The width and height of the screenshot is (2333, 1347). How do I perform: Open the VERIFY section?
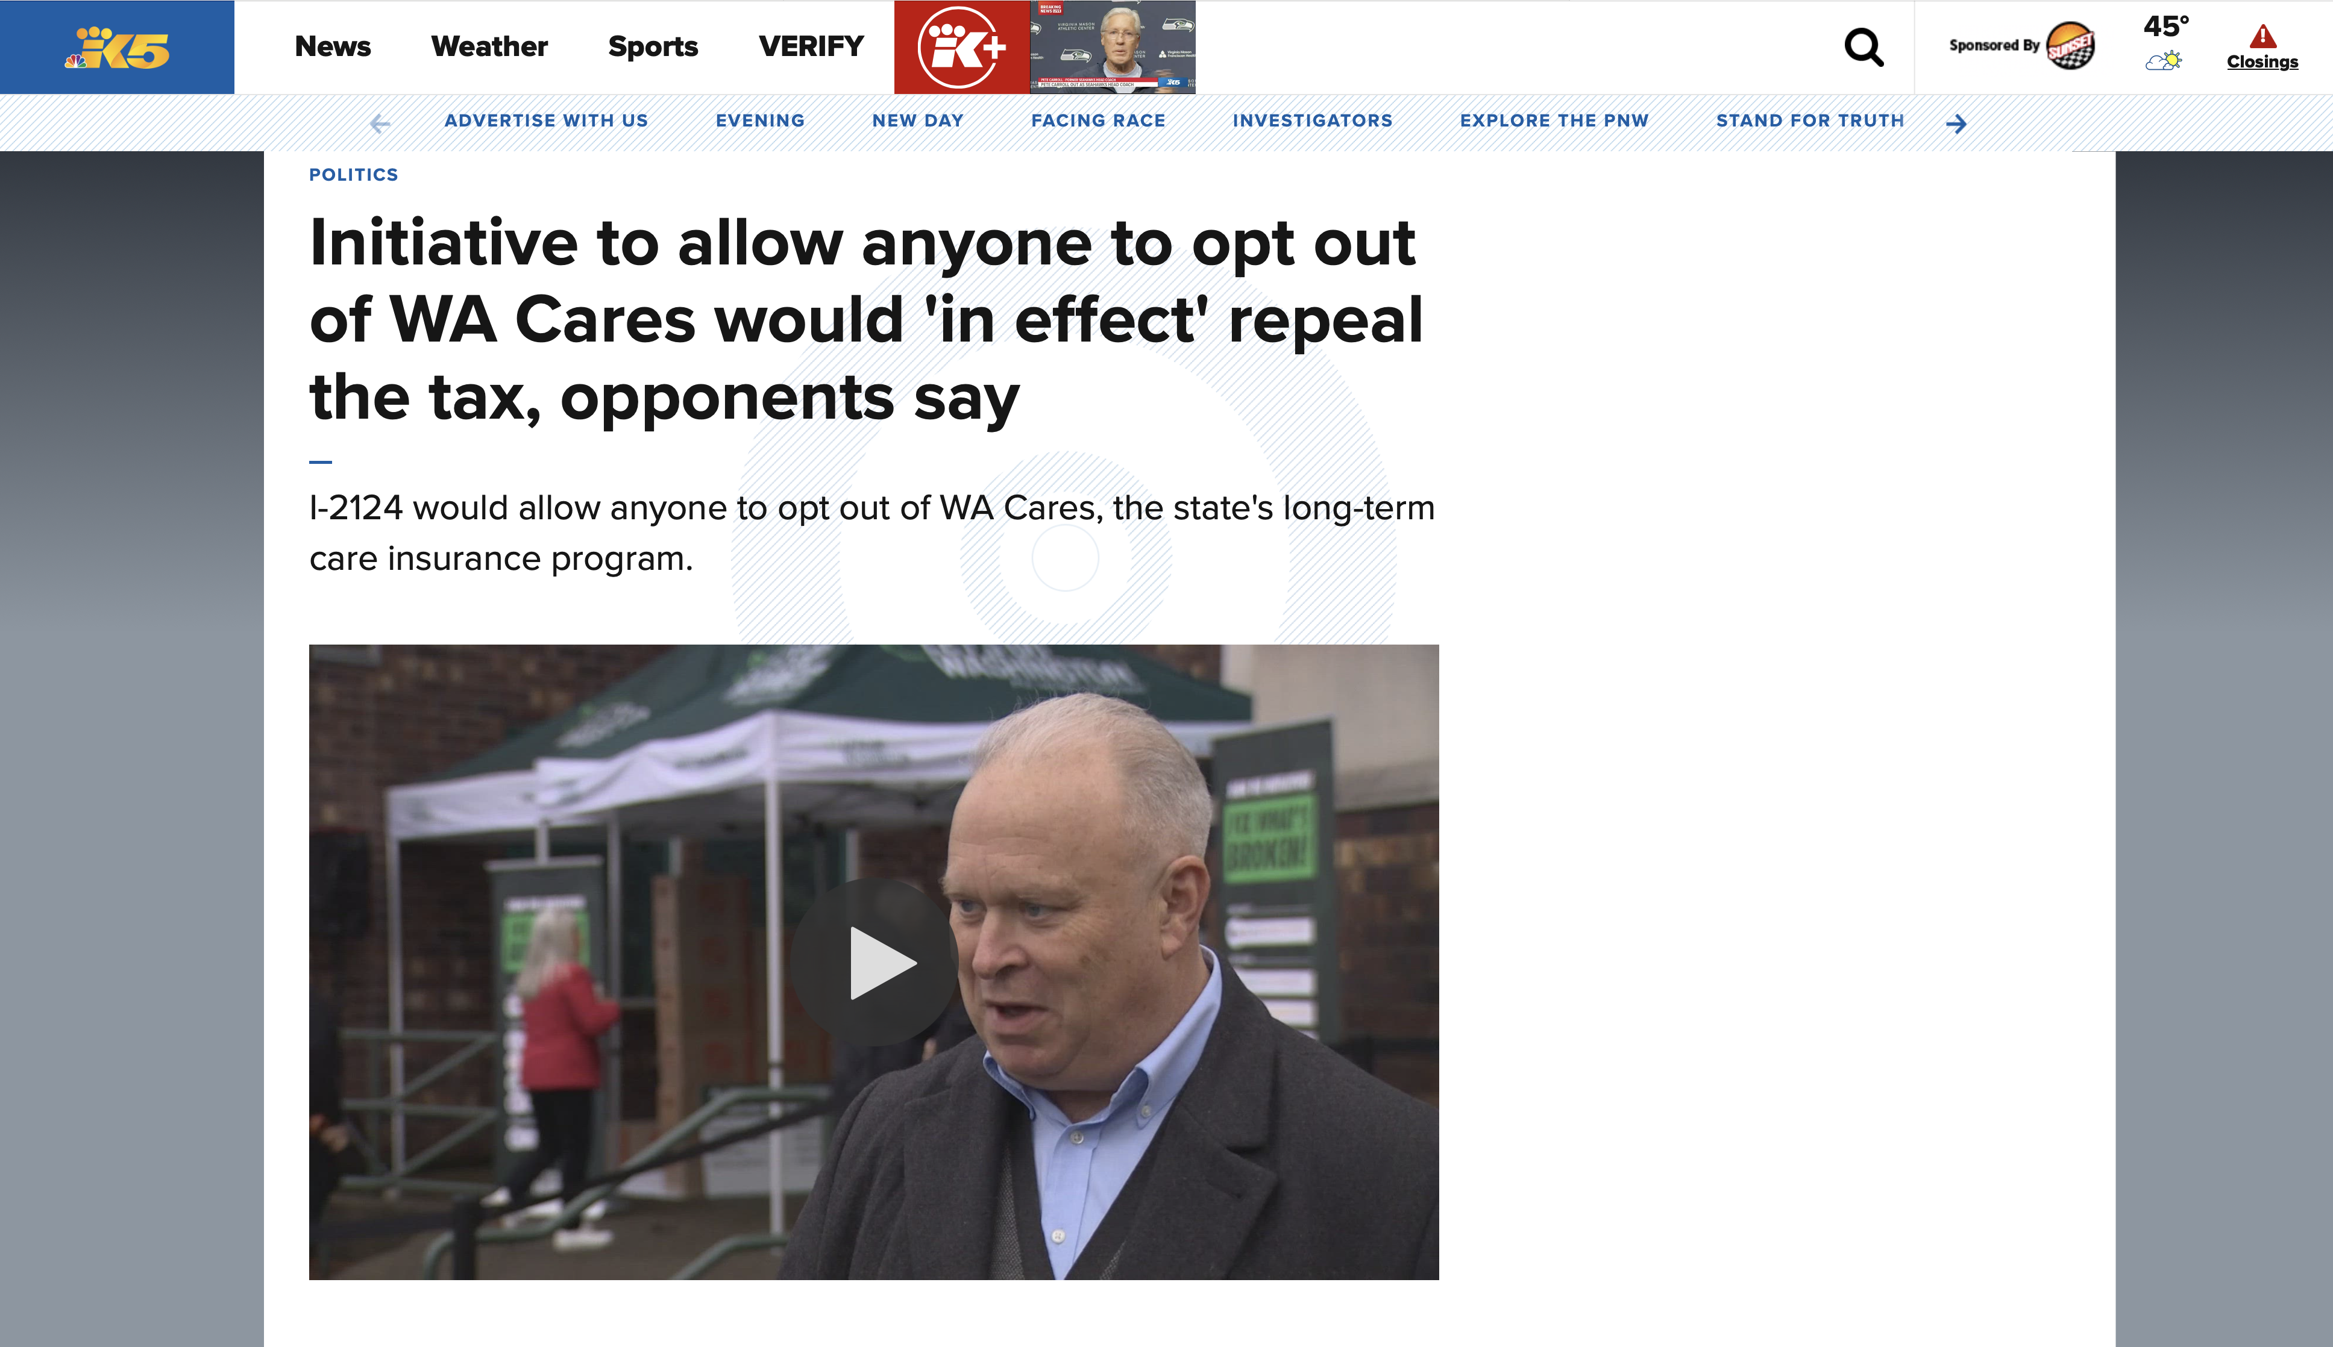pos(812,46)
